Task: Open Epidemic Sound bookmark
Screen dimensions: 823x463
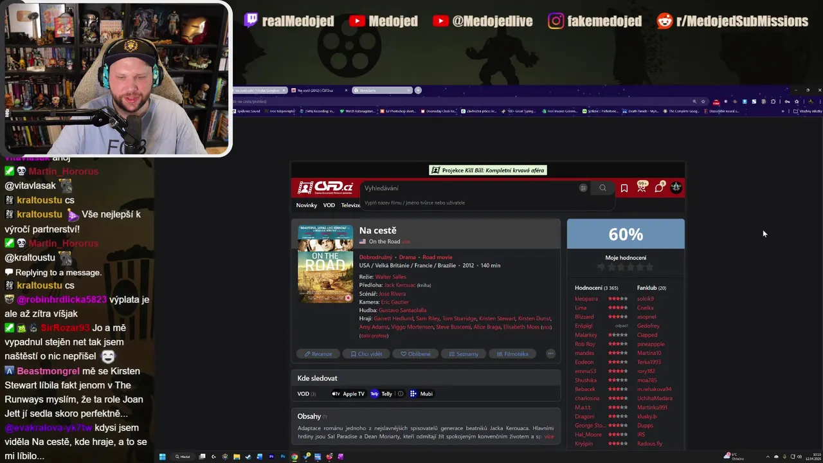Action: (x=246, y=111)
